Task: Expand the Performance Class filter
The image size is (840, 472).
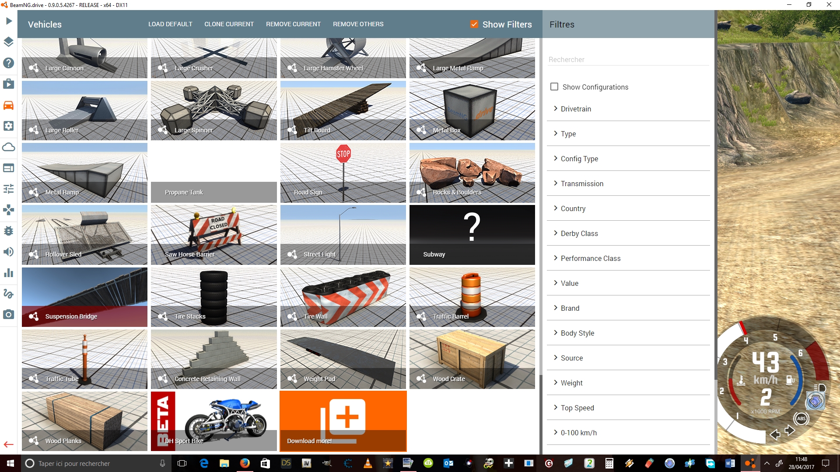Action: click(628, 258)
